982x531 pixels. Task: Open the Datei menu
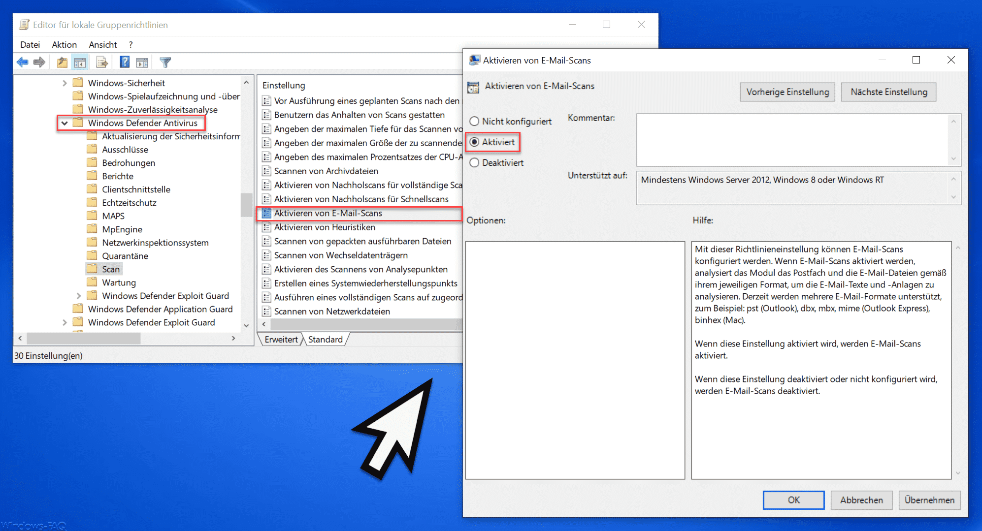(x=30, y=44)
